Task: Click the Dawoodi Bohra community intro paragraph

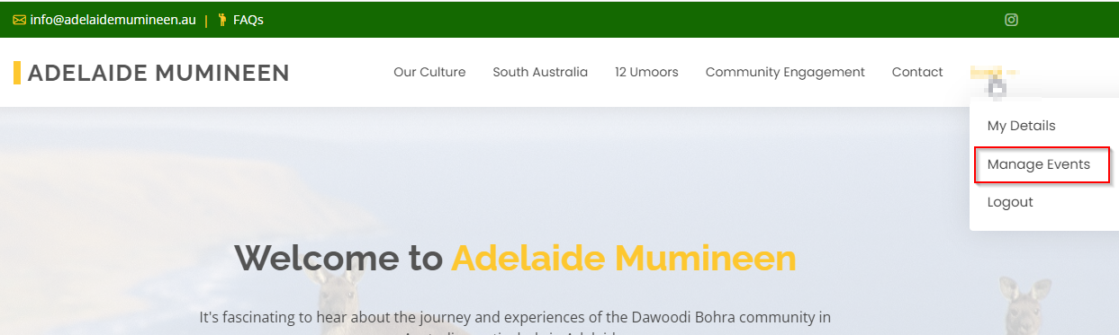Action: [515, 325]
